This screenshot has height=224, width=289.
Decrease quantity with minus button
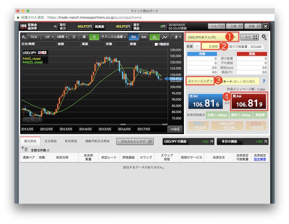click(197, 46)
